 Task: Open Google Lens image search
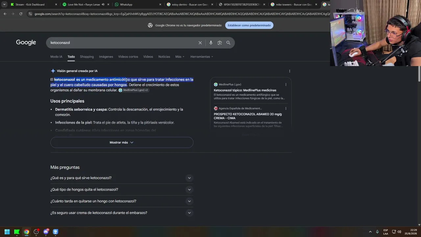tap(220, 43)
